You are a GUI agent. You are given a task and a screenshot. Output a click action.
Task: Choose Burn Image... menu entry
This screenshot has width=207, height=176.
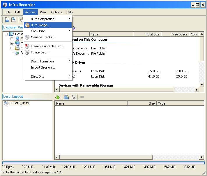tap(48, 25)
